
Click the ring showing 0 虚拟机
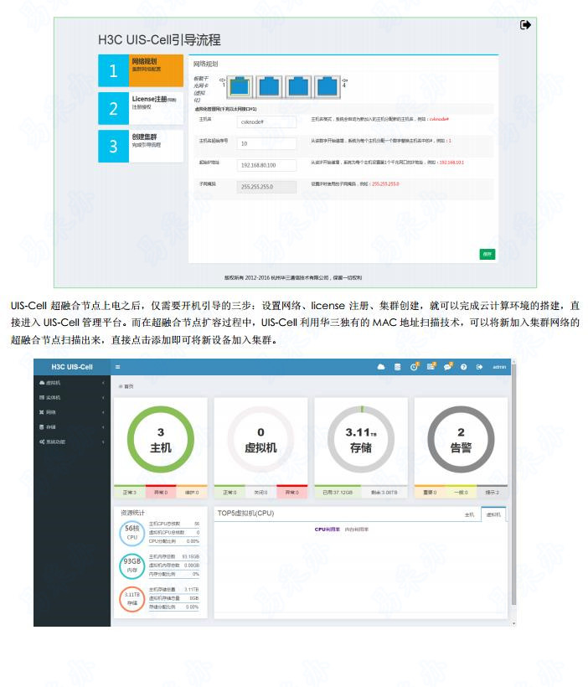point(260,440)
